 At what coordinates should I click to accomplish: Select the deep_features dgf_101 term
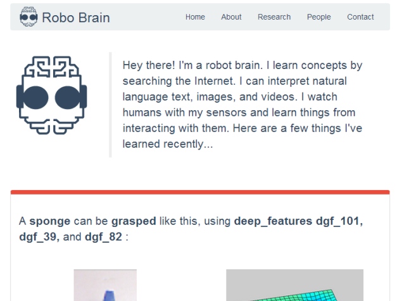click(298, 221)
